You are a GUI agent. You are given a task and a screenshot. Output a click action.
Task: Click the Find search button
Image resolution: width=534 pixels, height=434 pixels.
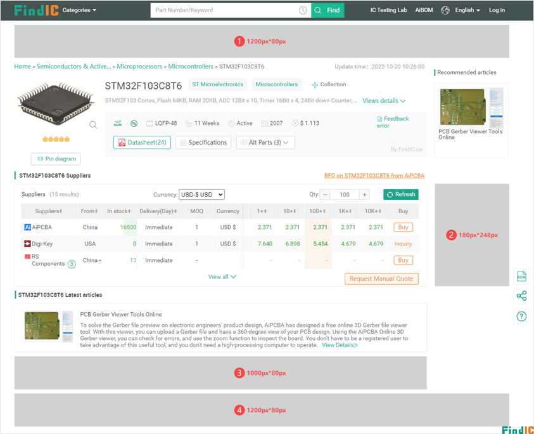coord(327,10)
